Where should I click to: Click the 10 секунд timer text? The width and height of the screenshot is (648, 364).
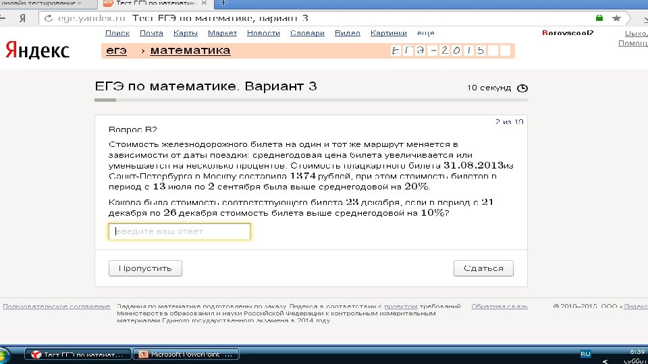coord(489,88)
